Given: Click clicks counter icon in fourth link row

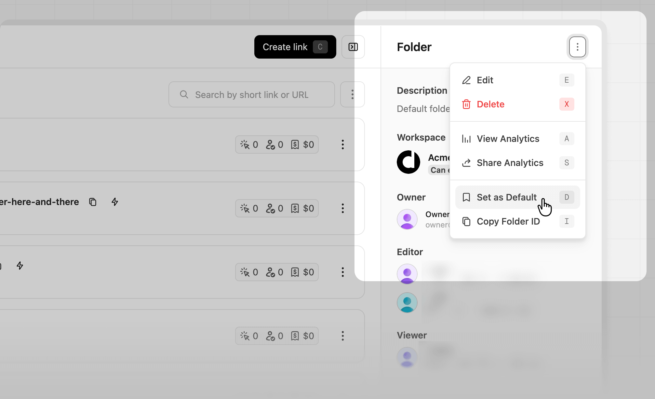Looking at the screenshot, I should (x=245, y=336).
